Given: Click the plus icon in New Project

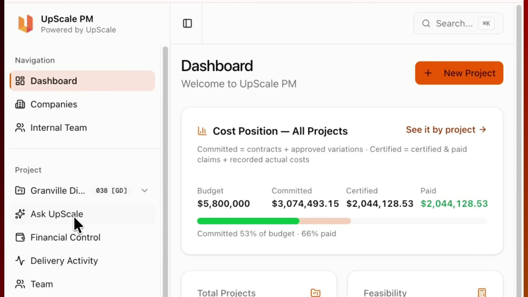Looking at the screenshot, I should click(x=428, y=73).
